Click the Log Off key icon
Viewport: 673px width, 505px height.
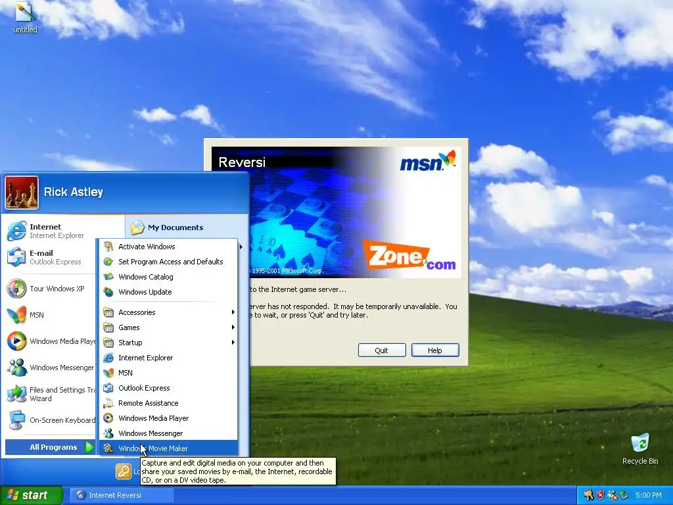(x=123, y=471)
